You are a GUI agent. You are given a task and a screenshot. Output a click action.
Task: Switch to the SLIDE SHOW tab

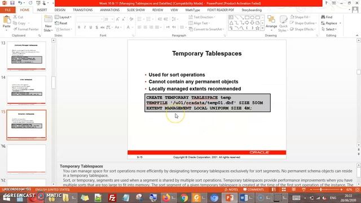point(136,10)
